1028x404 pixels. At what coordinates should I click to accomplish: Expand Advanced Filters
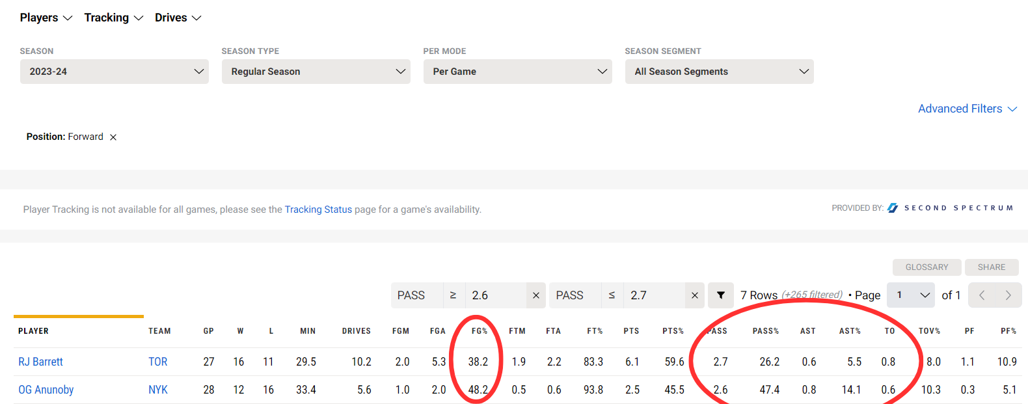tap(967, 109)
